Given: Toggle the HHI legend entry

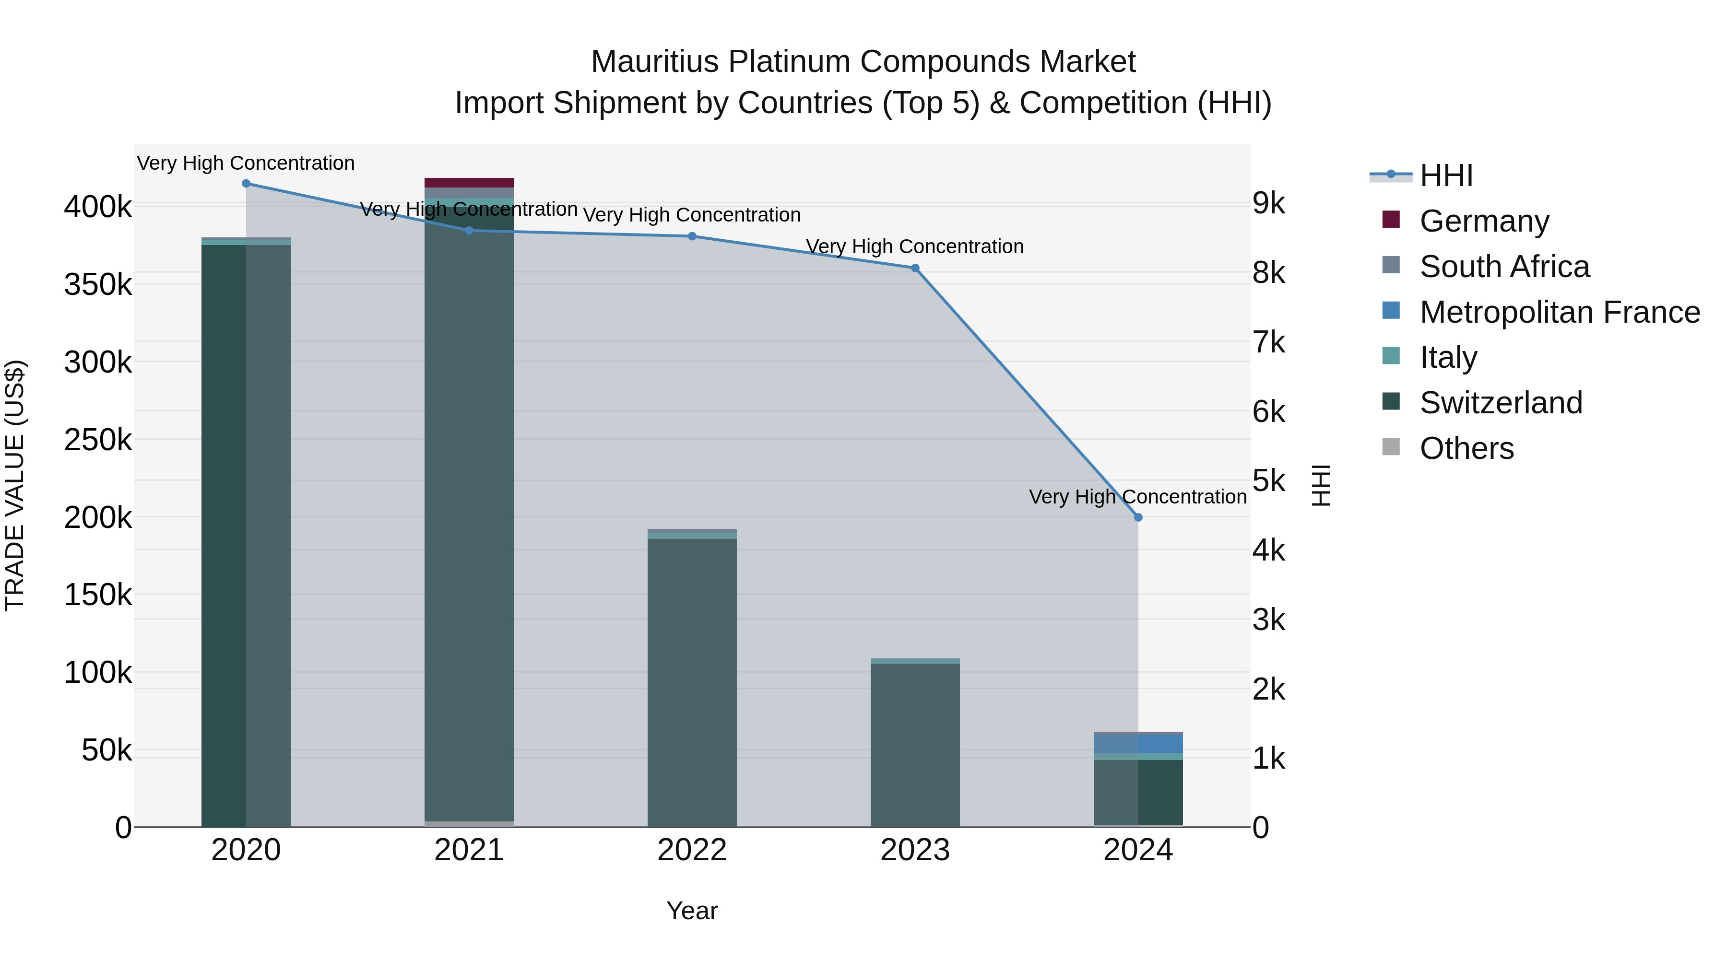Looking at the screenshot, I should tap(1421, 175).
